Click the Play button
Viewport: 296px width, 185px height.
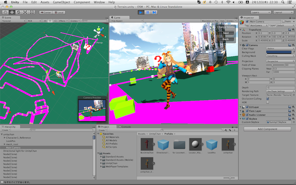141,12
